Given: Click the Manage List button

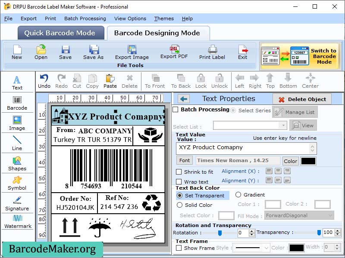Looking at the screenshot, I should click(296, 111).
